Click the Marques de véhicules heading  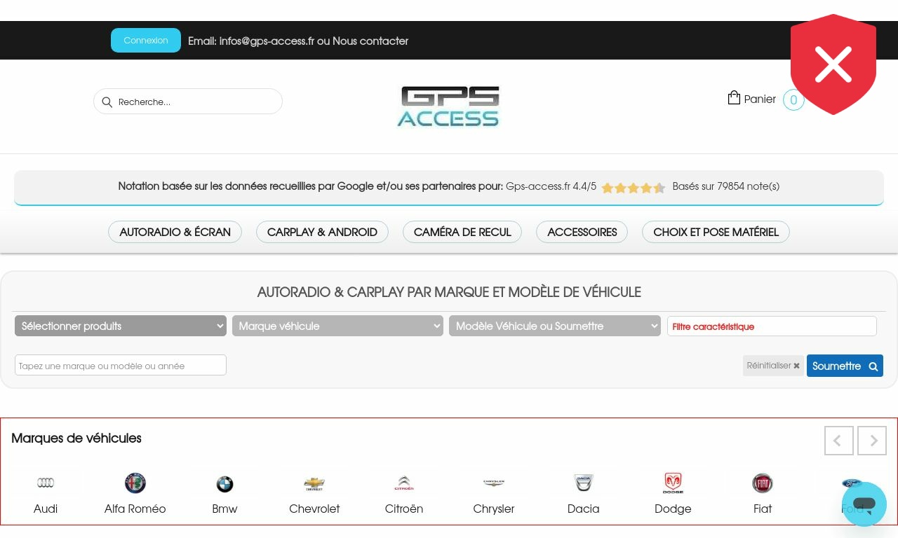[x=76, y=438]
